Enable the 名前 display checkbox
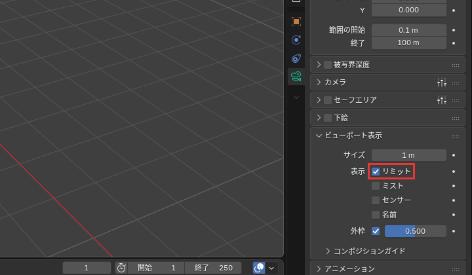This screenshot has width=472, height=275. (376, 215)
